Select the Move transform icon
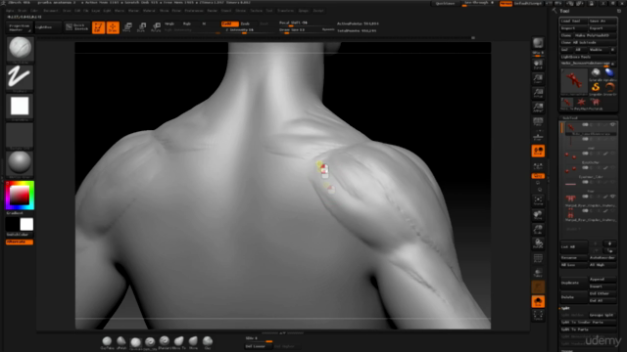The image size is (627, 352). tap(127, 27)
